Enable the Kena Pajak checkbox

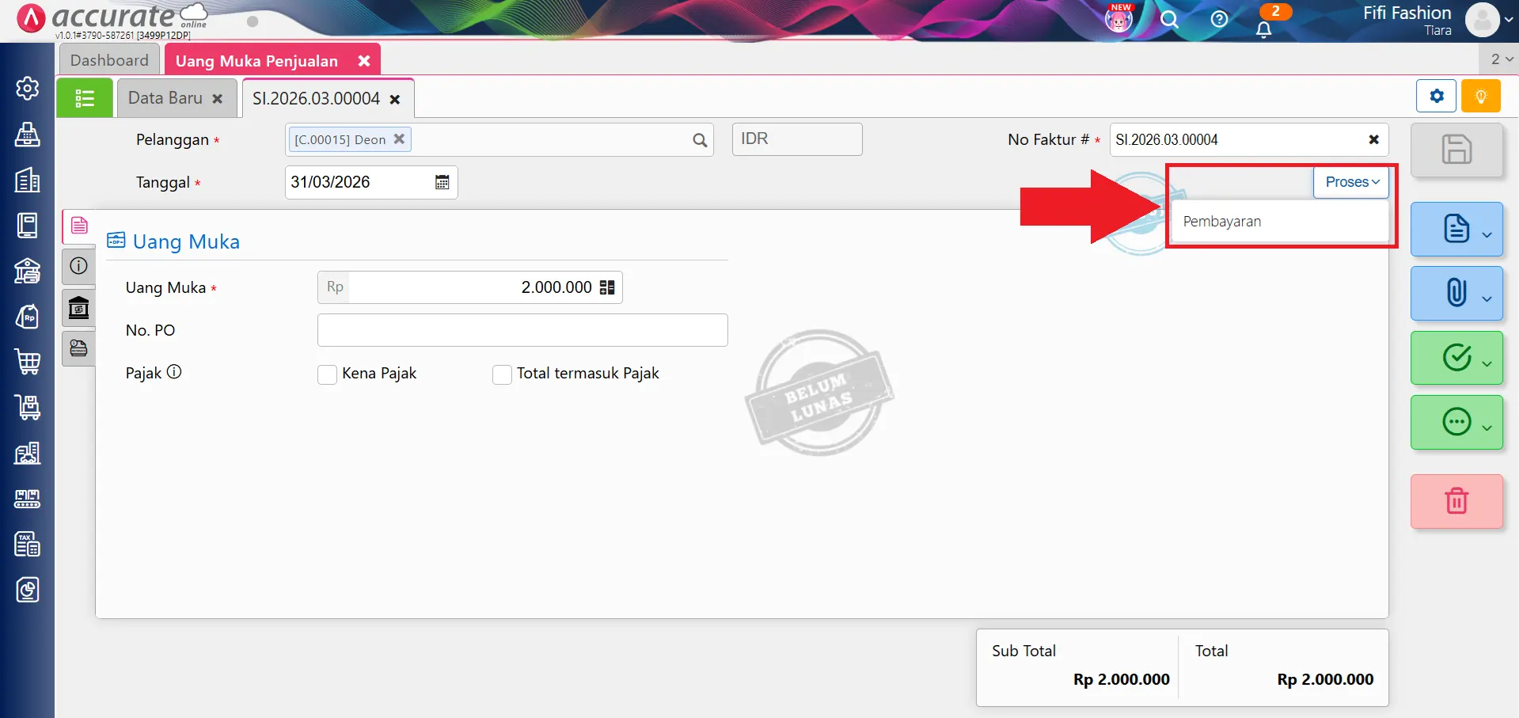(327, 374)
